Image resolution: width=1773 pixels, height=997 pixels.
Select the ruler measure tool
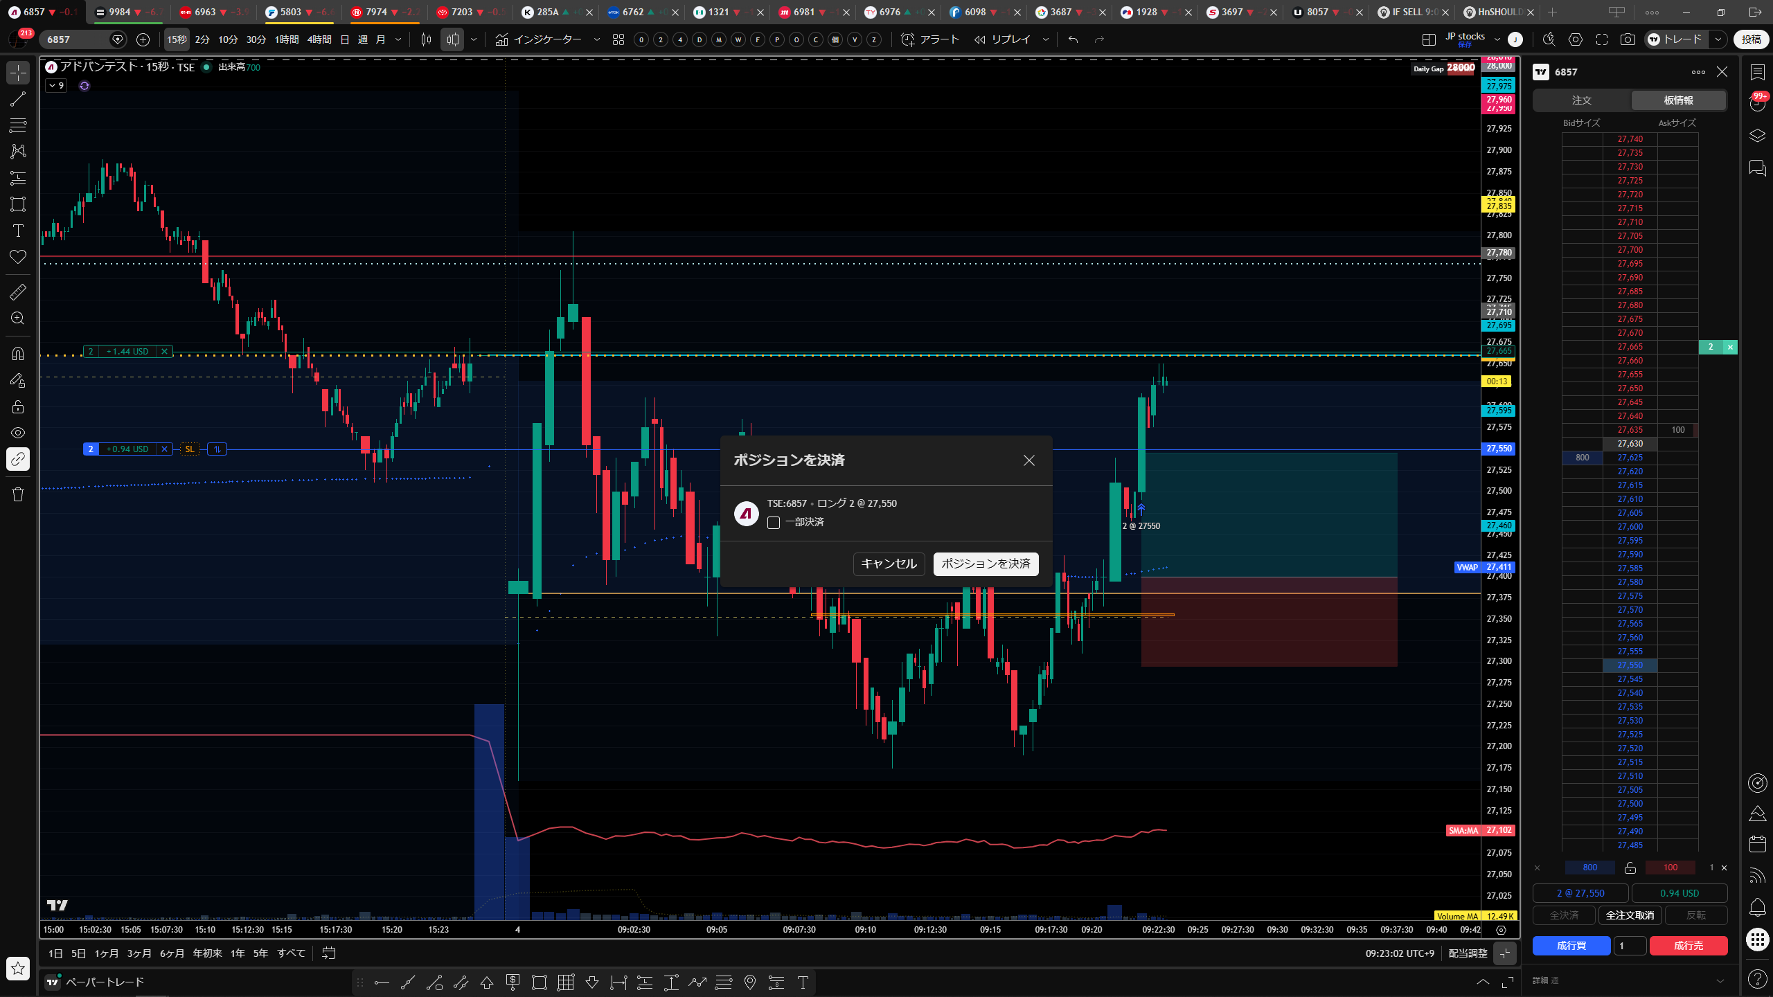click(18, 291)
